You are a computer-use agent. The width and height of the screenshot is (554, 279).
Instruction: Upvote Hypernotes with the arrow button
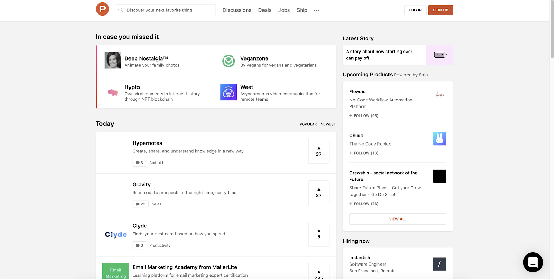point(319,151)
